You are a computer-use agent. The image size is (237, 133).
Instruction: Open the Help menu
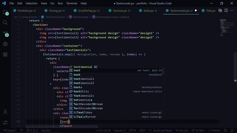point(83,3)
